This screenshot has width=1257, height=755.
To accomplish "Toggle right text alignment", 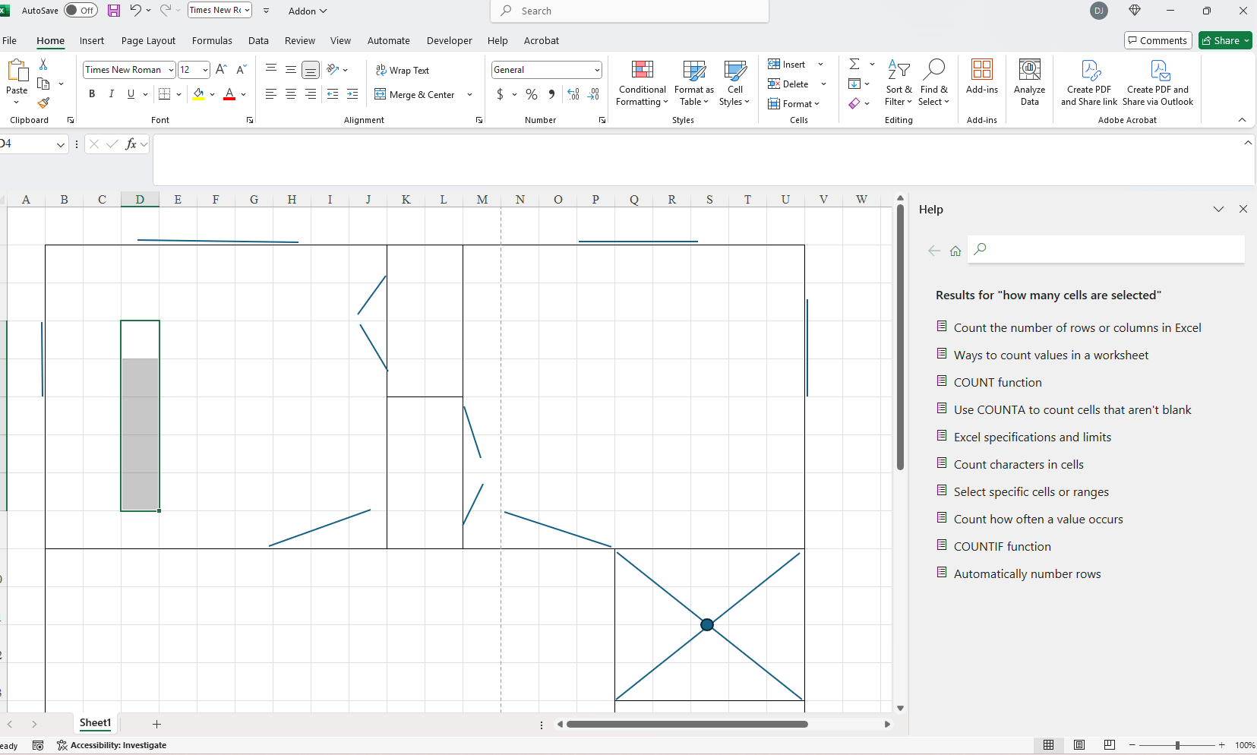I will (x=311, y=94).
